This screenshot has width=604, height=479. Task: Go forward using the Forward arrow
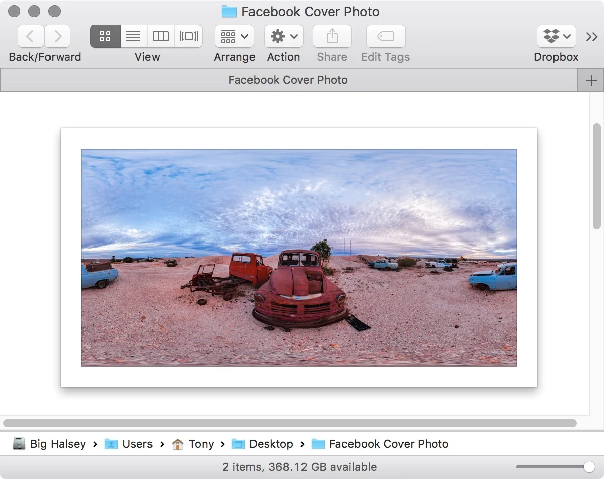[58, 36]
